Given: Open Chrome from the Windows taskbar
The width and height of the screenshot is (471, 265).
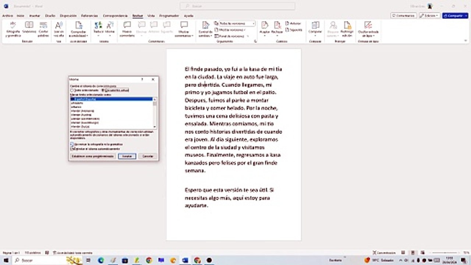Looking at the screenshot, I should [149, 260].
